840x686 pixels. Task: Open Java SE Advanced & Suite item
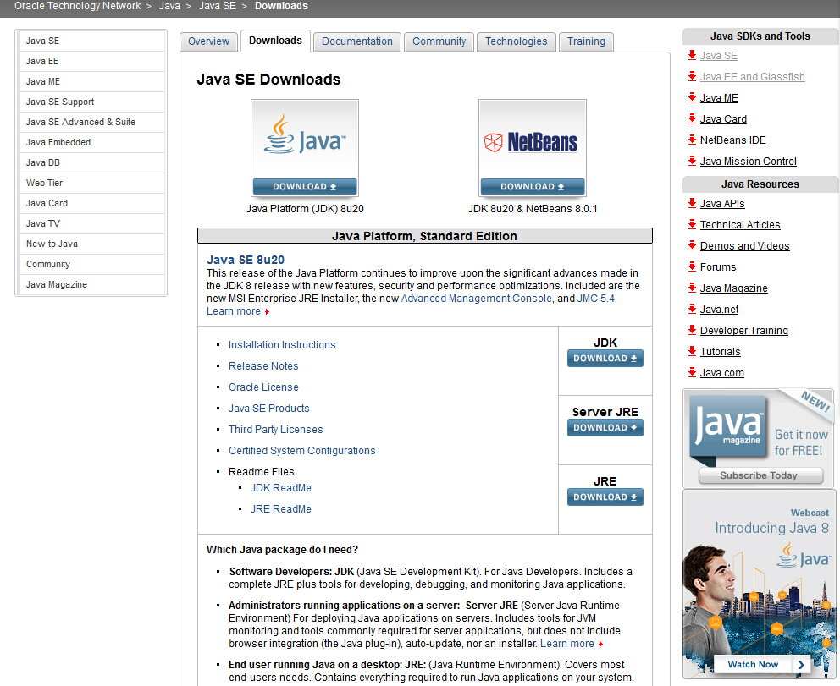click(x=91, y=122)
